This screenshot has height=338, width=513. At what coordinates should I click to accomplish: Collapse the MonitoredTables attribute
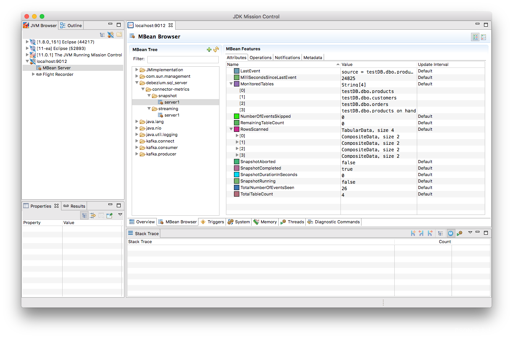[231, 84]
